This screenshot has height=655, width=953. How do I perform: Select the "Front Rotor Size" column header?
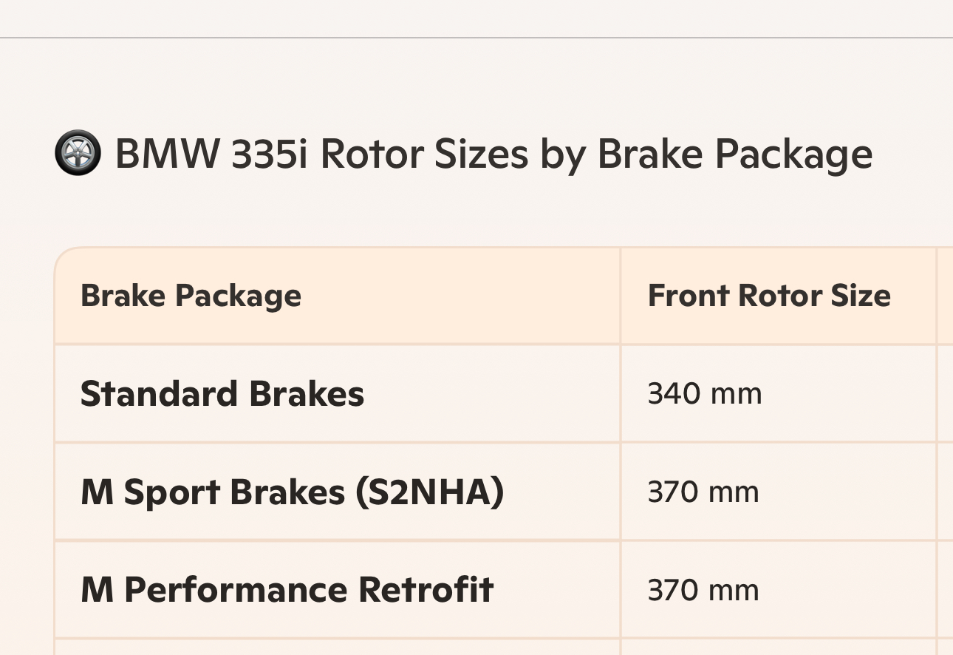pyautogui.click(x=769, y=296)
